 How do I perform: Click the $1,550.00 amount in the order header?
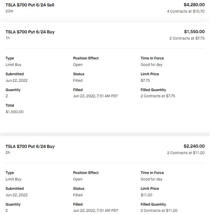[194, 32]
